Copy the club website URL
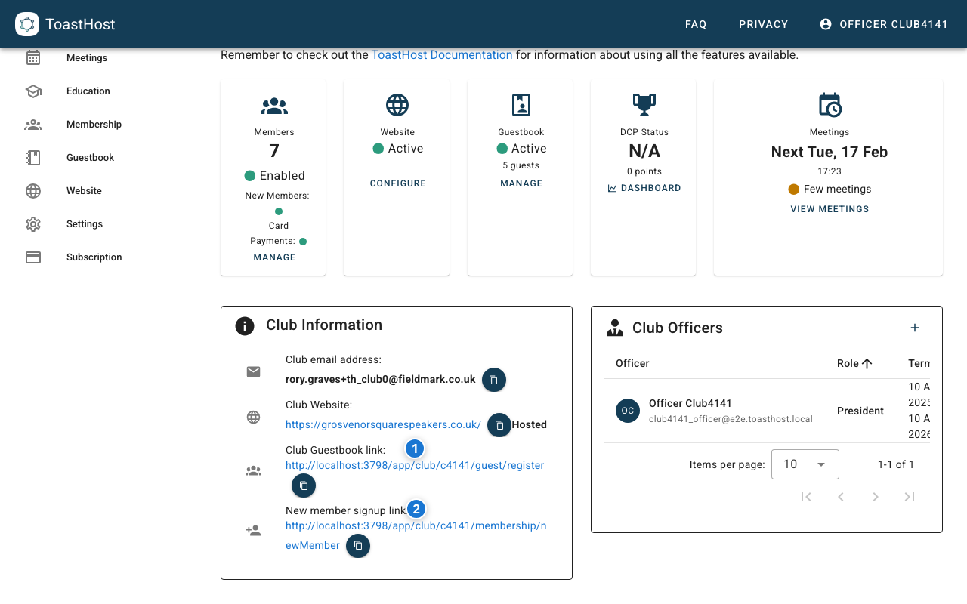The height and width of the screenshot is (604, 967). (499, 425)
